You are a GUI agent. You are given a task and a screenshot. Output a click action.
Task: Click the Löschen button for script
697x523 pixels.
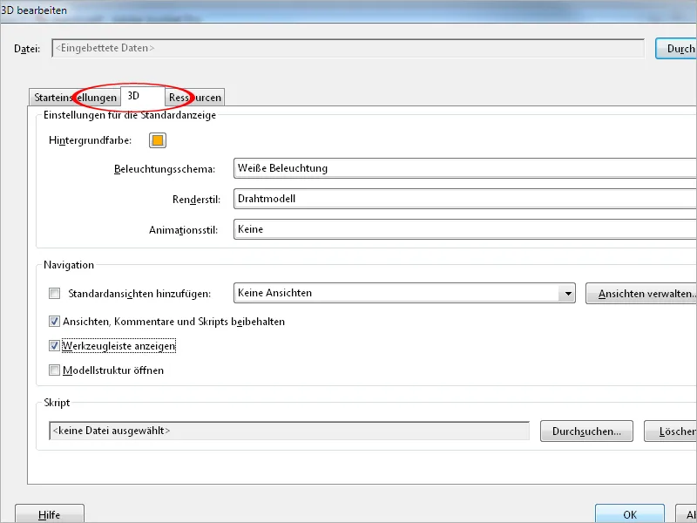click(x=670, y=431)
